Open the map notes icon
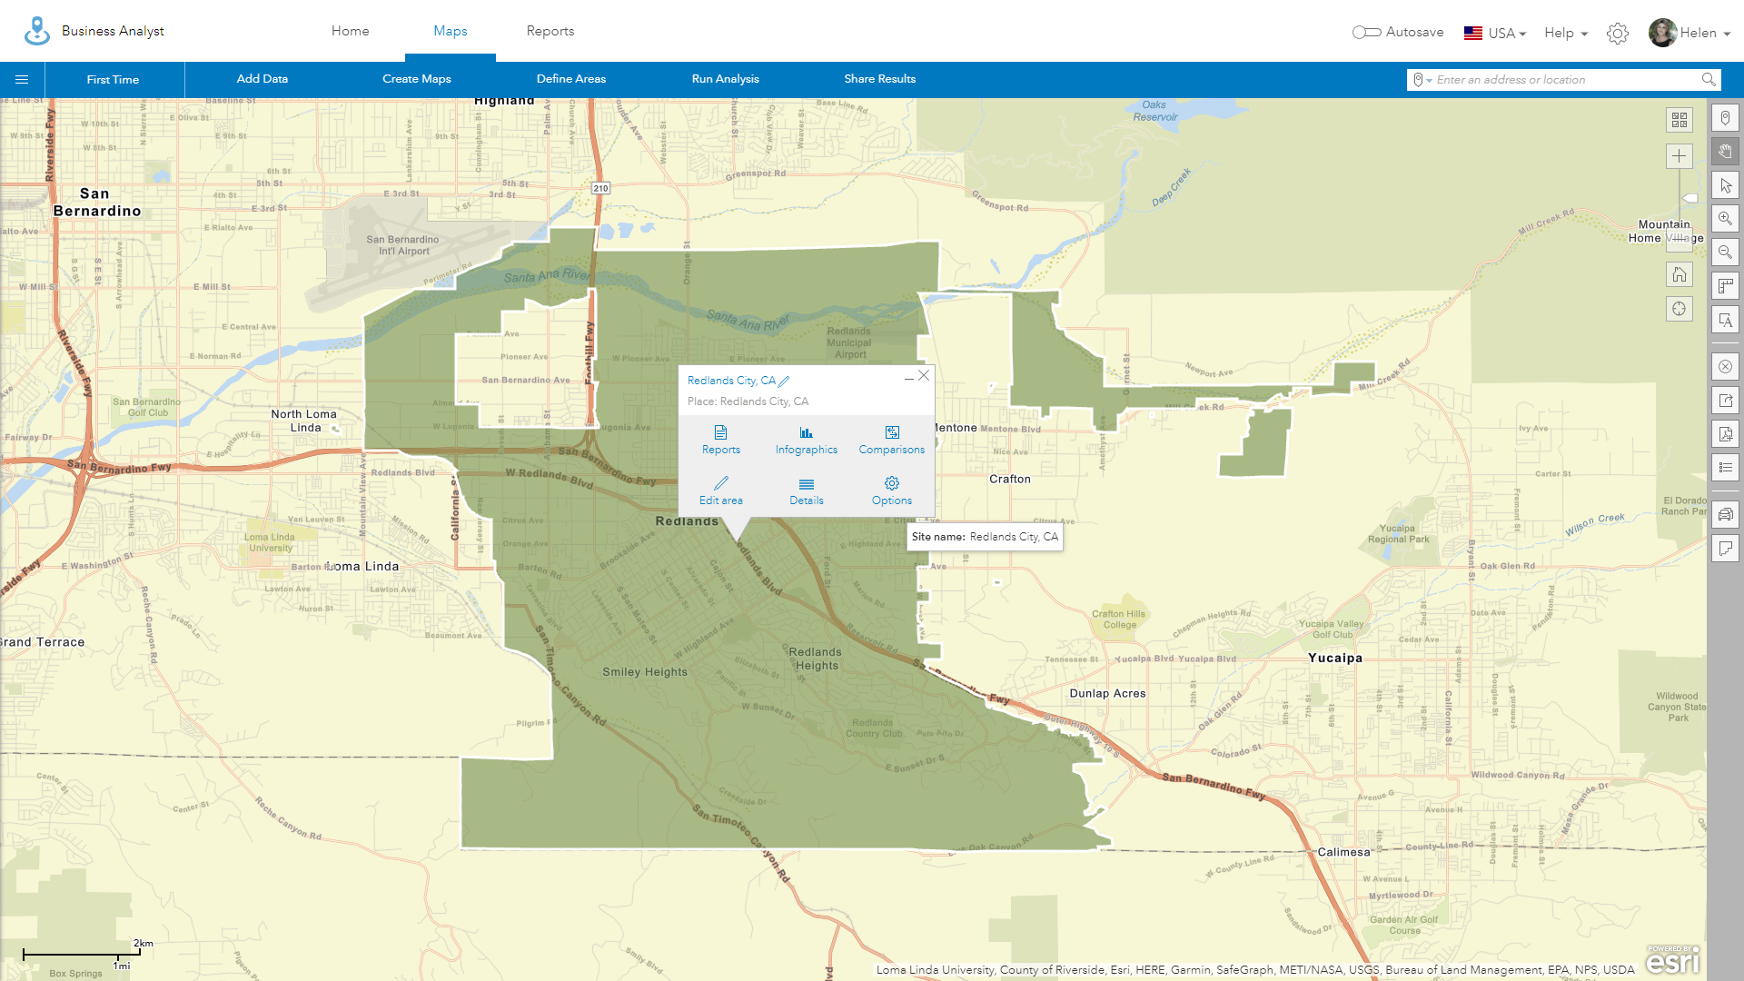 pos(1725,549)
